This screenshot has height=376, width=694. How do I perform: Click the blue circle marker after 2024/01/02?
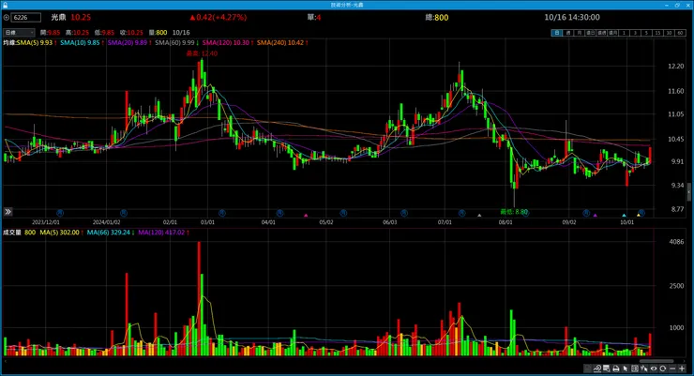tap(124, 213)
